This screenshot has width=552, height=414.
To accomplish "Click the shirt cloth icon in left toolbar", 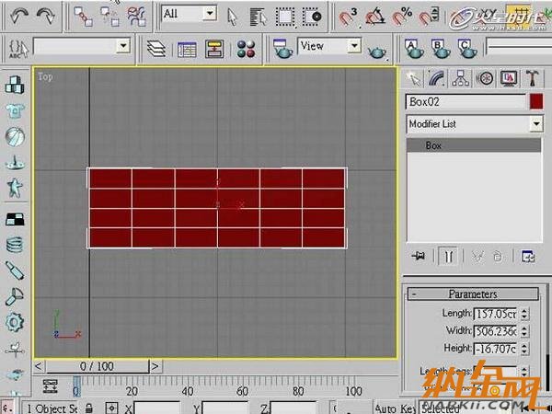I will coord(15,111).
